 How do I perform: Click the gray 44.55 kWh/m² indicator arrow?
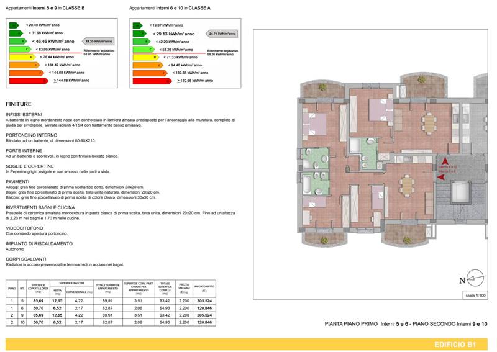(x=99, y=40)
